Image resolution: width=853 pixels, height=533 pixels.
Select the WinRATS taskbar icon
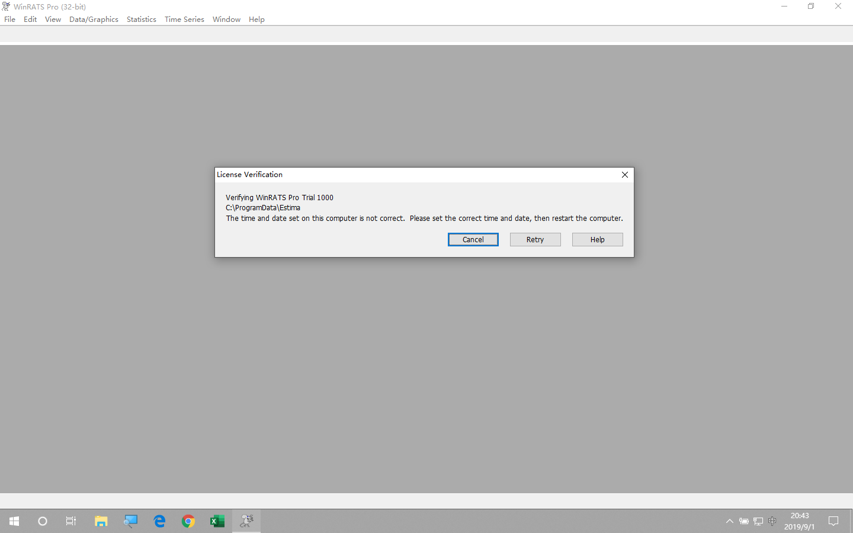click(x=246, y=521)
